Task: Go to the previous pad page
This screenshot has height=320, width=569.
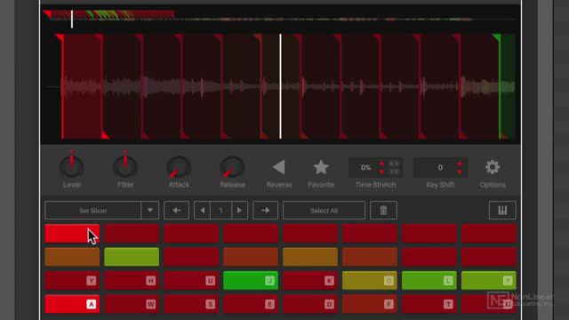Action: (202, 211)
